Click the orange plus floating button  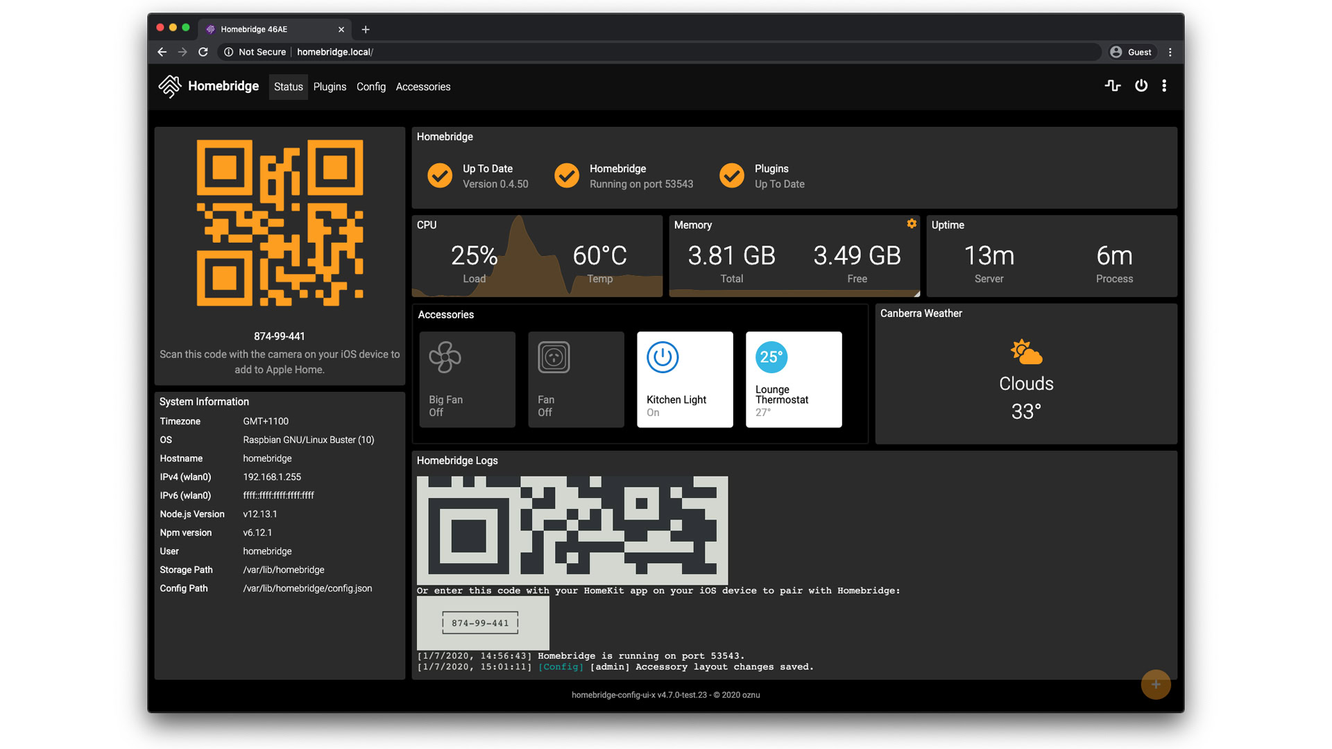pyautogui.click(x=1156, y=685)
